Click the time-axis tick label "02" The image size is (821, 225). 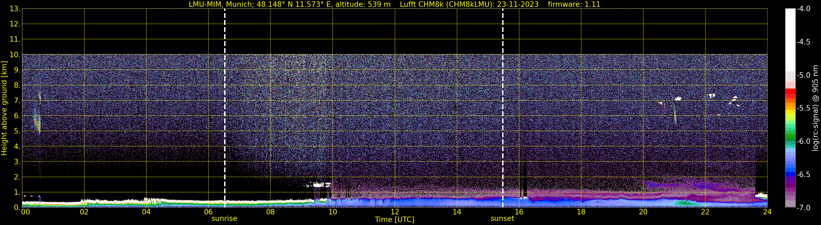pos(84,212)
